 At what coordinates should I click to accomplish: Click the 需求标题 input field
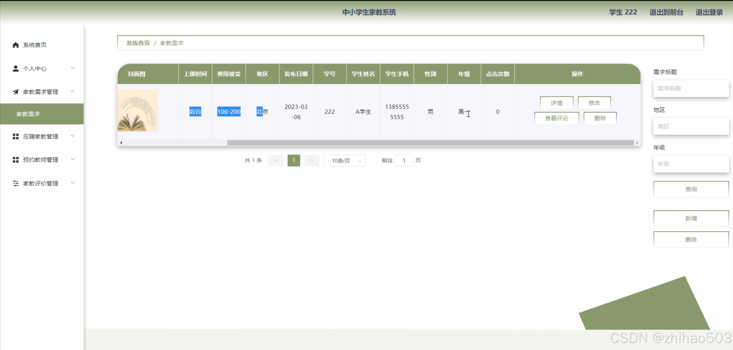pos(691,89)
